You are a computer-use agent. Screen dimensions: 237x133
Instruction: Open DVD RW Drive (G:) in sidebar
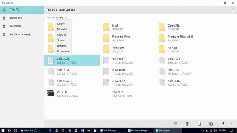[x=22, y=34]
